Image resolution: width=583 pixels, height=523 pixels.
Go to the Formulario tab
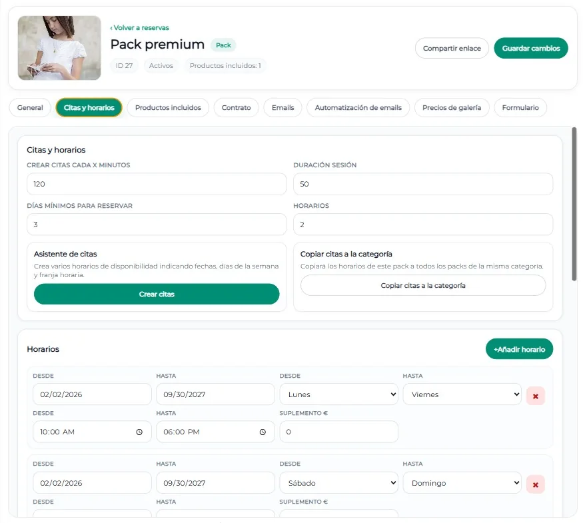pos(520,107)
